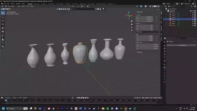
Task: Select the Move tool
Action: pos(3,20)
